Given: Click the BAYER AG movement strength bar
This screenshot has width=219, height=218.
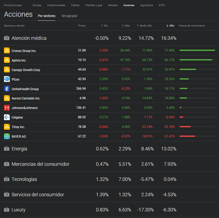Looking at the screenshot, I should 197,136.
